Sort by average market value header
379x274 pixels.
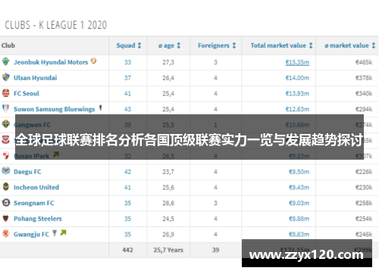(x=350, y=45)
